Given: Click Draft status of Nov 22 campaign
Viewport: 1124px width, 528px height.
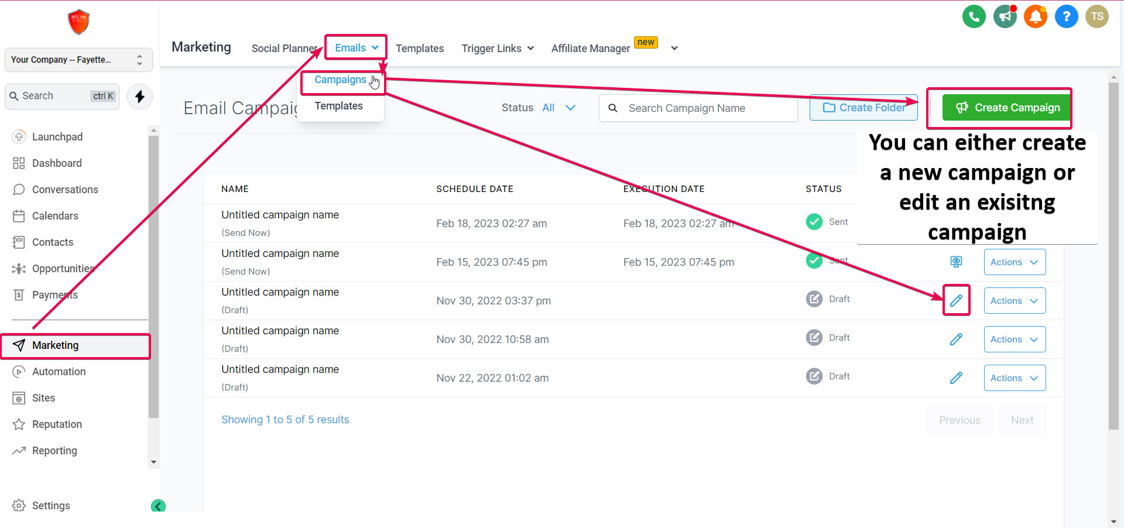Looking at the screenshot, I should click(x=828, y=376).
